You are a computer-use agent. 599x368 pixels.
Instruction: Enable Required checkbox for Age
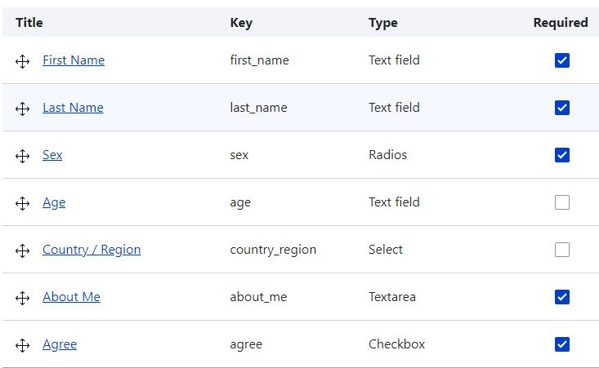[x=562, y=202]
